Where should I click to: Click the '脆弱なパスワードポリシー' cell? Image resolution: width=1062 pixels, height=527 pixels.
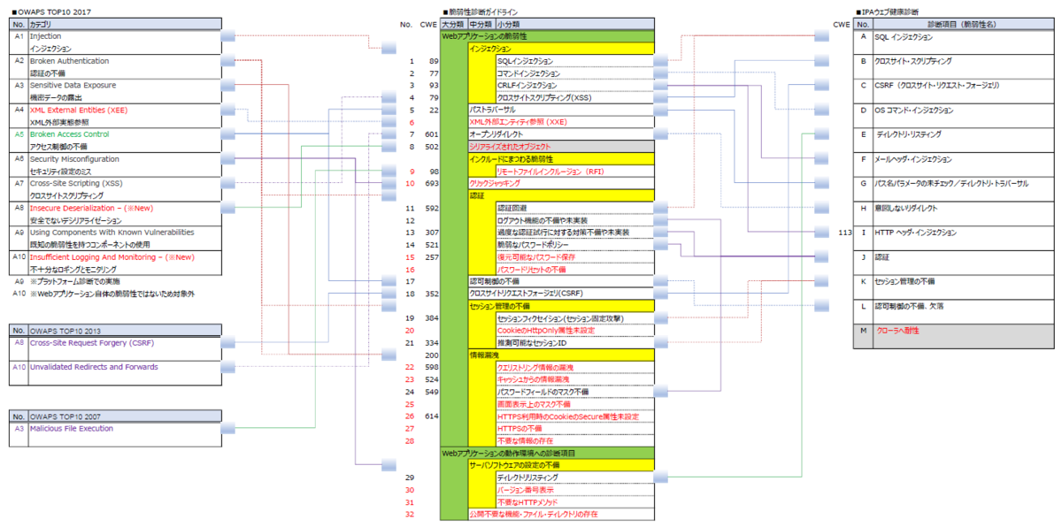tap(574, 244)
